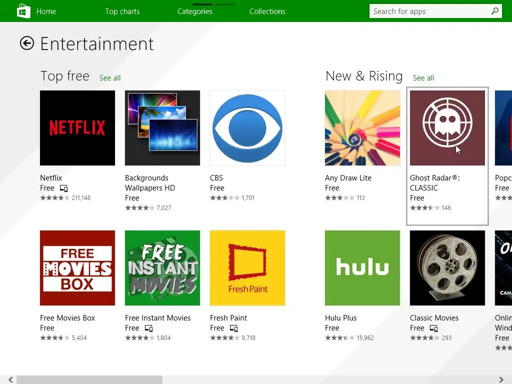Click the left scroll arrow at bottom
Image resolution: width=512 pixels, height=384 pixels.
coord(11,379)
